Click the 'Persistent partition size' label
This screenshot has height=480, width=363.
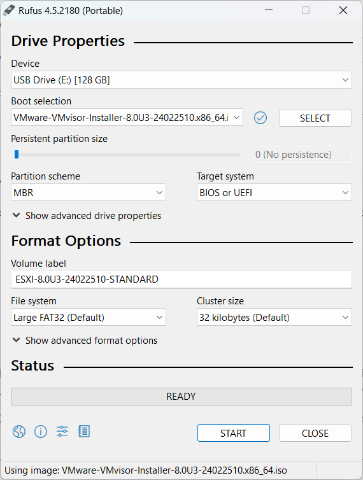59,139
